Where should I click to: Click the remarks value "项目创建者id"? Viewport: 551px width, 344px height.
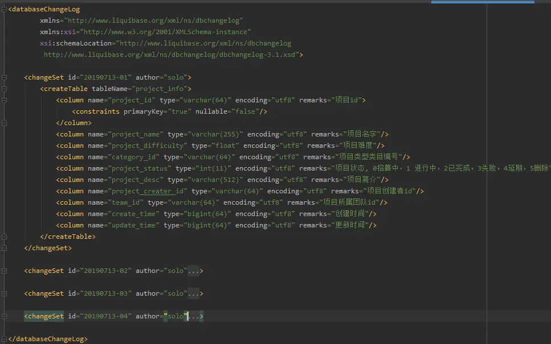coord(389,191)
